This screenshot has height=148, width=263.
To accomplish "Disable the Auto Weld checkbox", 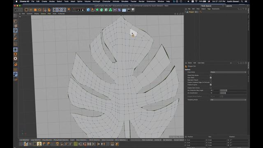I will tap(211, 78).
